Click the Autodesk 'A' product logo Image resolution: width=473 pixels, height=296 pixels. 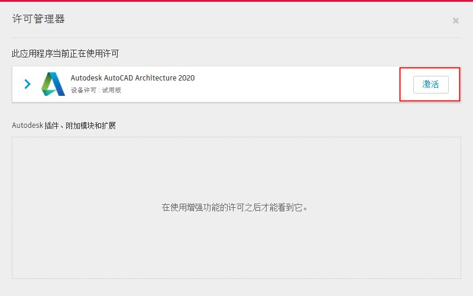53,84
